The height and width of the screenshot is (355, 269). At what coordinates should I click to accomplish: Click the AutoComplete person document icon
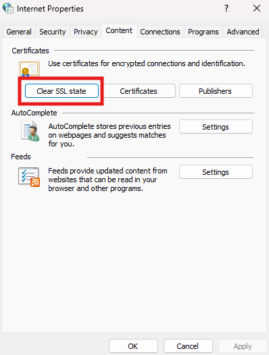(30, 131)
